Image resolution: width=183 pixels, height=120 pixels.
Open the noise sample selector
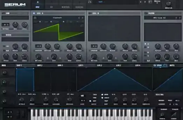click(15, 39)
